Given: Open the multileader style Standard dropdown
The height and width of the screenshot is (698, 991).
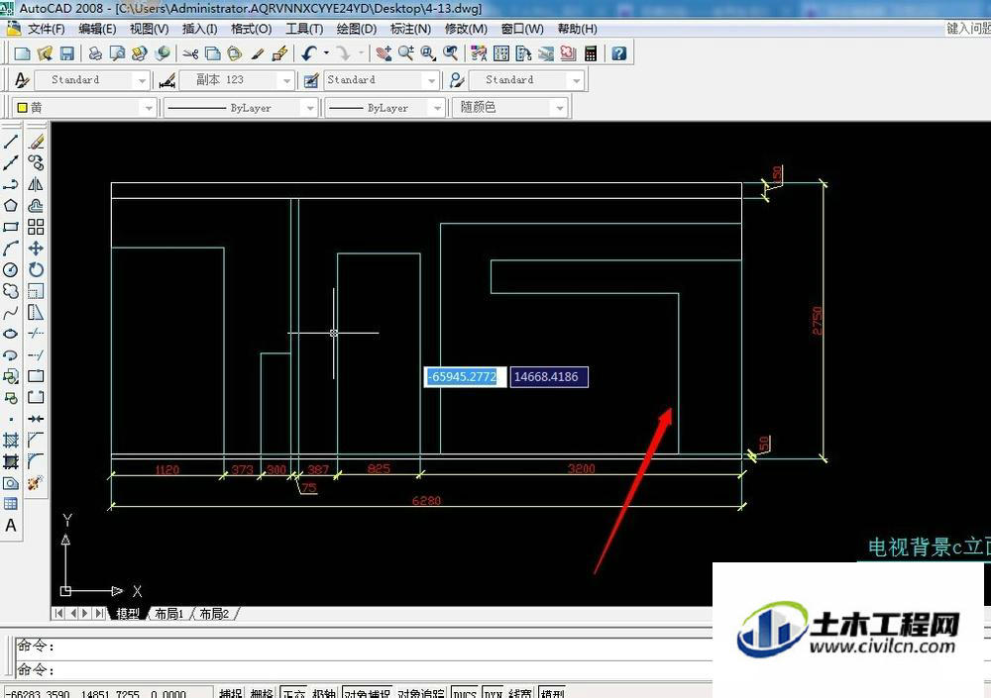Looking at the screenshot, I should [x=576, y=80].
